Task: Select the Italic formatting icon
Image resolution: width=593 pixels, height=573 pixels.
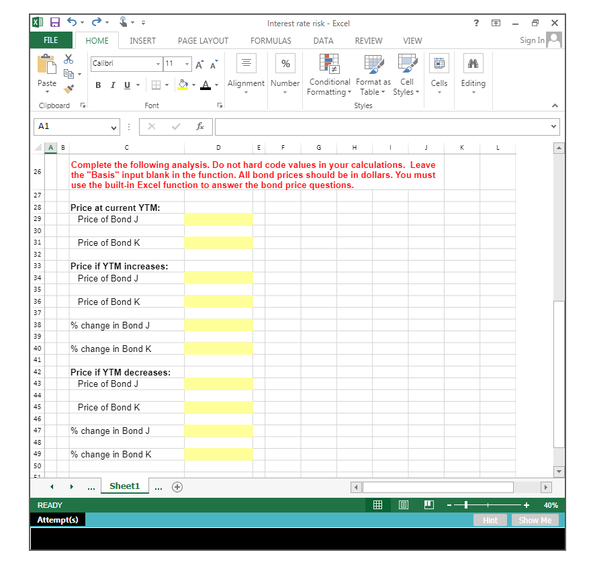Action: click(112, 85)
